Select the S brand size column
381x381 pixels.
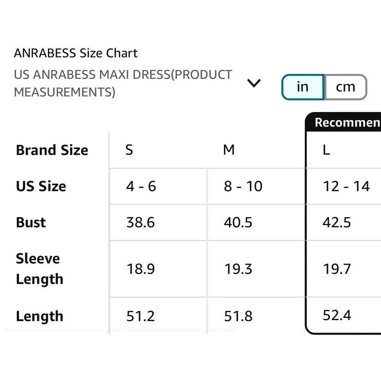click(130, 150)
